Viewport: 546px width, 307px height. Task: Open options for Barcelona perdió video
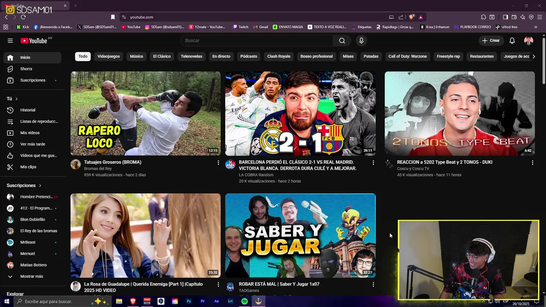(373, 162)
